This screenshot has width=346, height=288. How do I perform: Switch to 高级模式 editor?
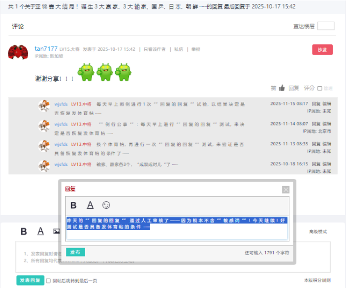tap(317, 232)
